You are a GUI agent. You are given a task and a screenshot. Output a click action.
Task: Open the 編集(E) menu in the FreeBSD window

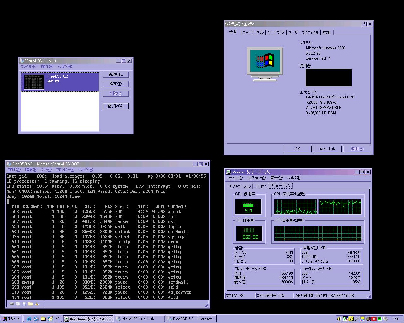[x=31, y=169]
